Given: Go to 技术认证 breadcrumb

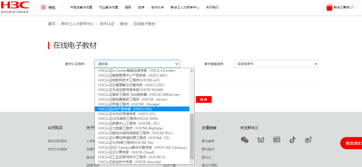Looking at the screenshot, I should 107,24.
